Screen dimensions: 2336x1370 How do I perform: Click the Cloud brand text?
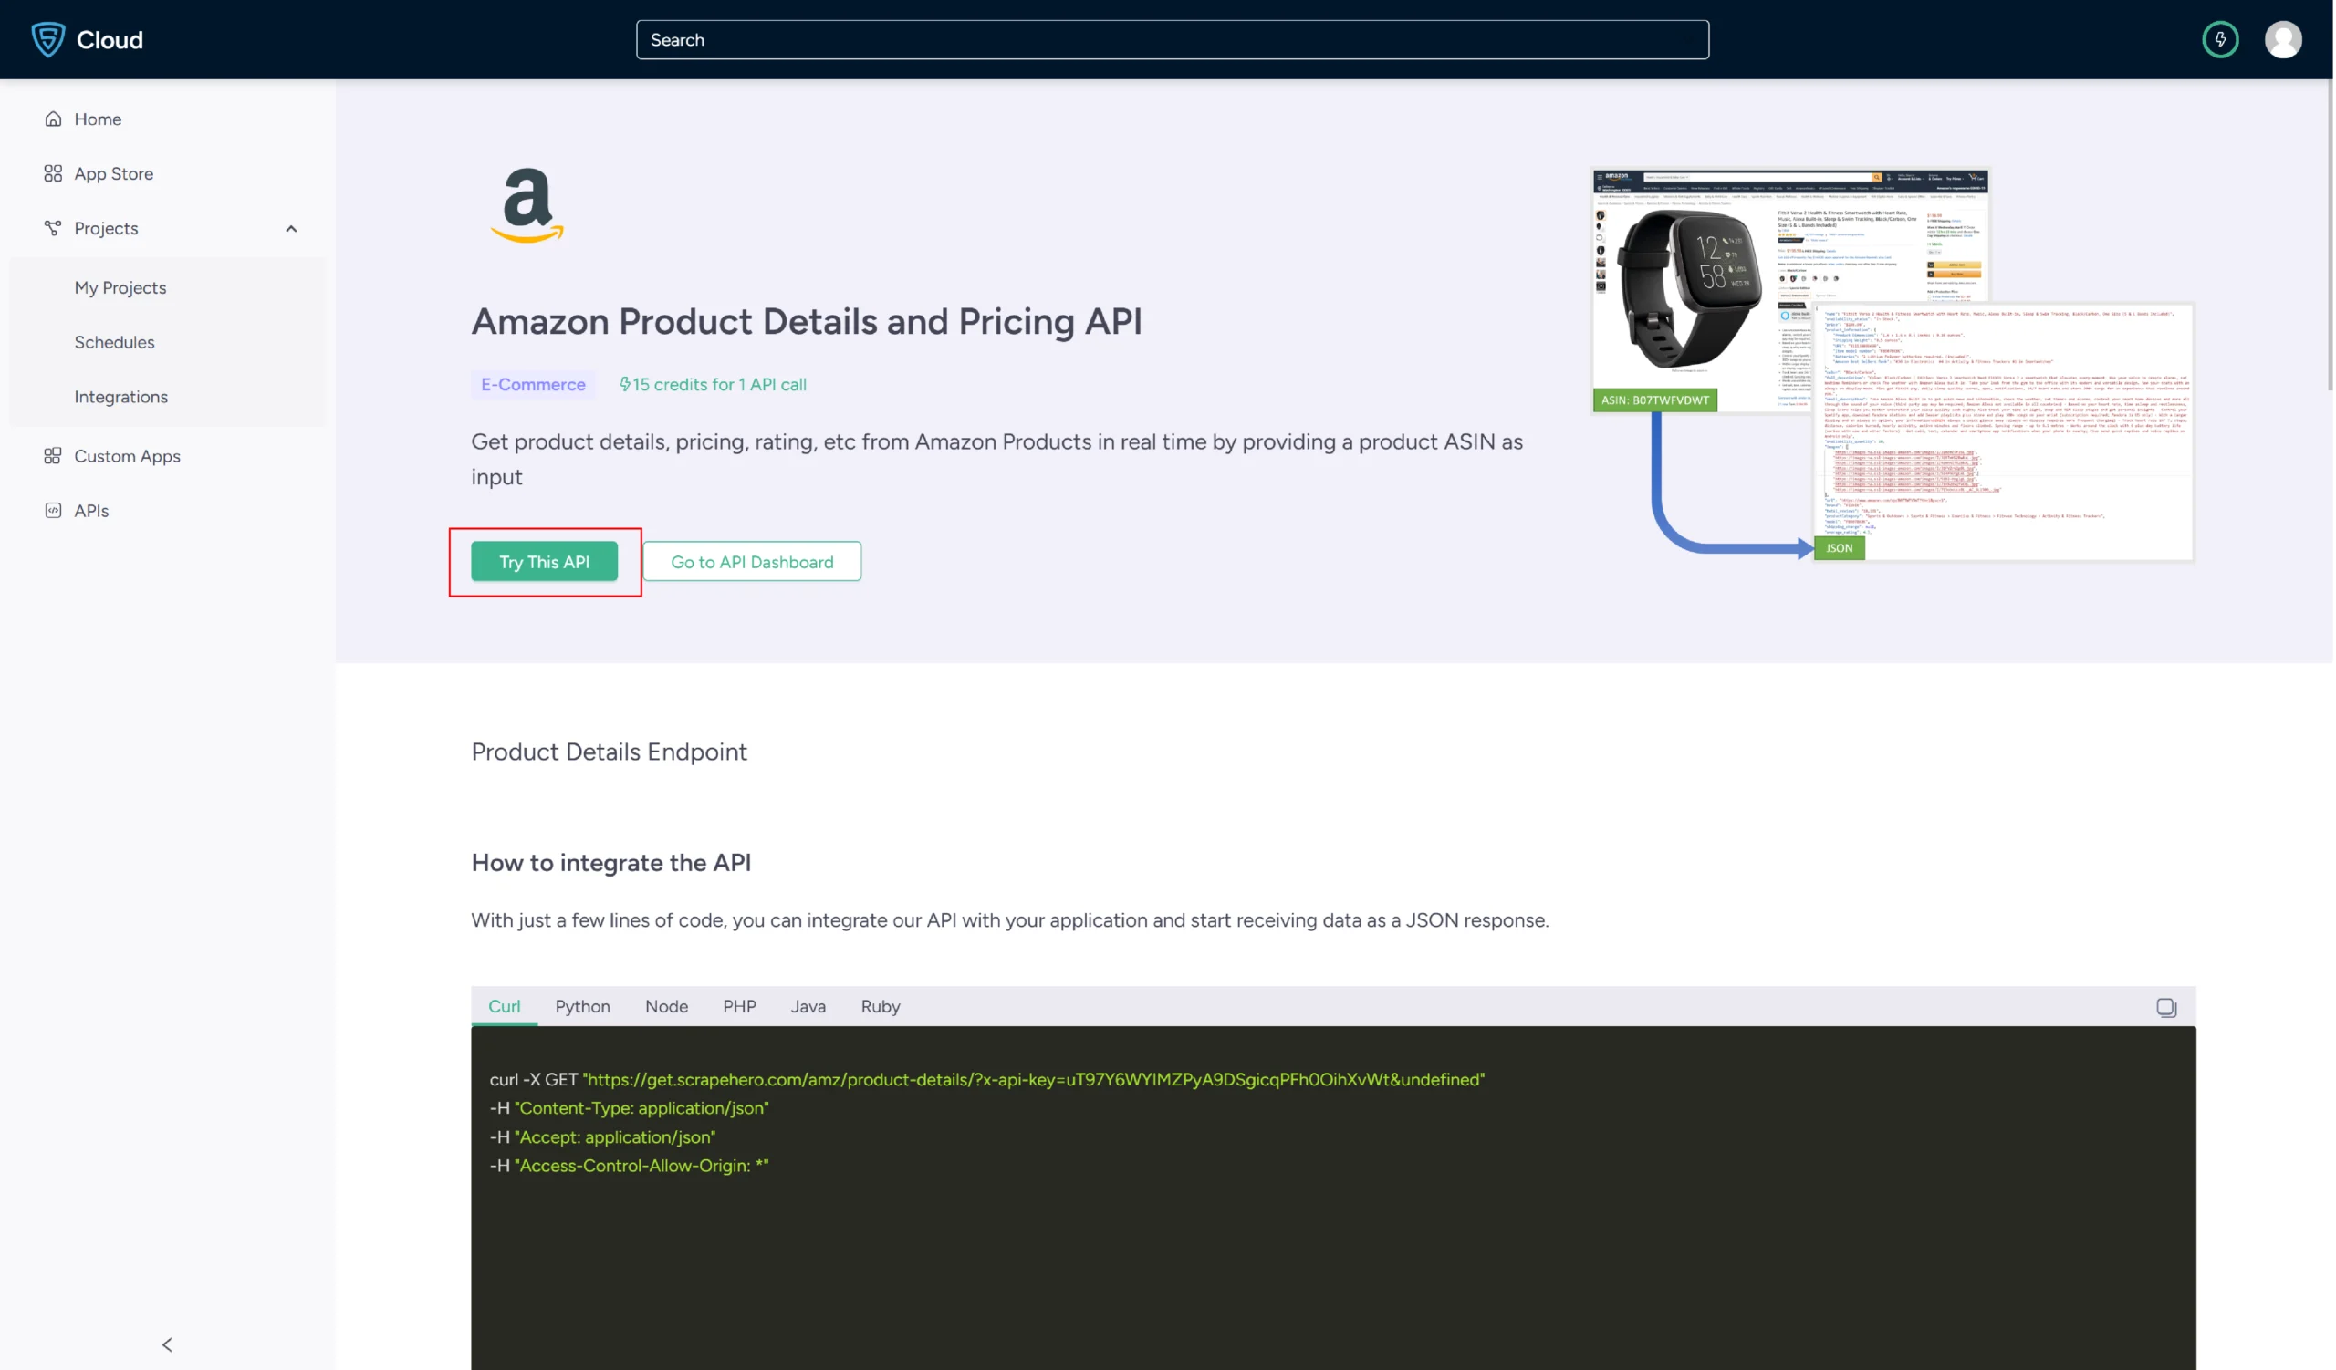tap(110, 40)
